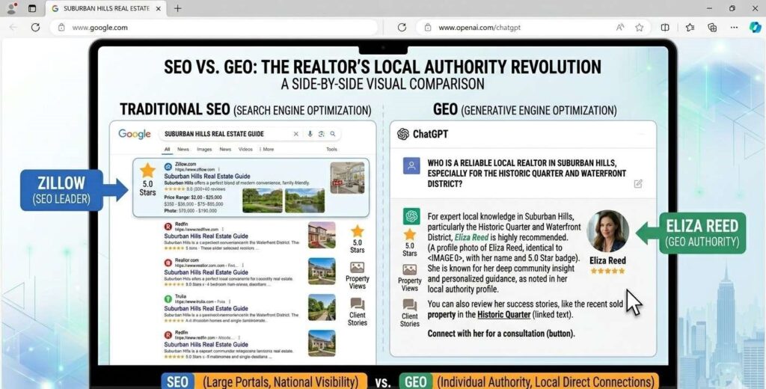
Task: Select the Images results tab
Action: point(204,149)
